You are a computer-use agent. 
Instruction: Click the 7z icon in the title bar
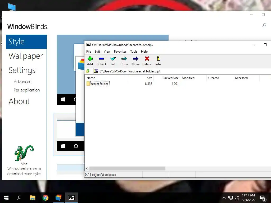click(89, 45)
